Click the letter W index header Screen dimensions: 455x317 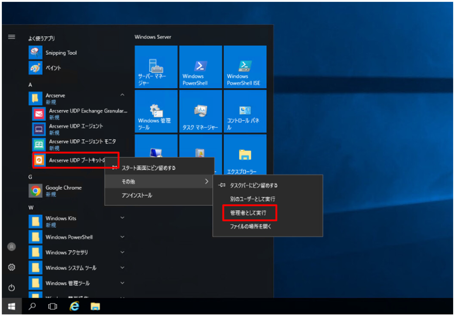point(31,208)
